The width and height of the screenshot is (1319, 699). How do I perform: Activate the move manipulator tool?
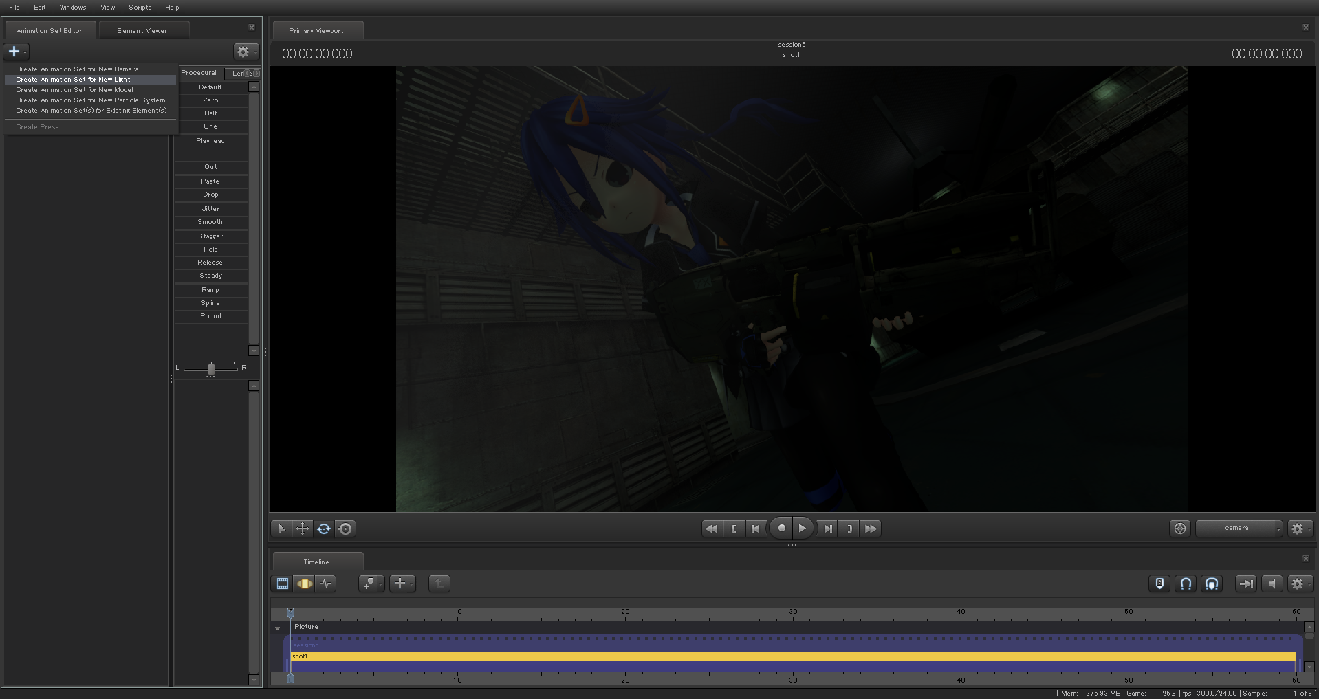tap(303, 529)
